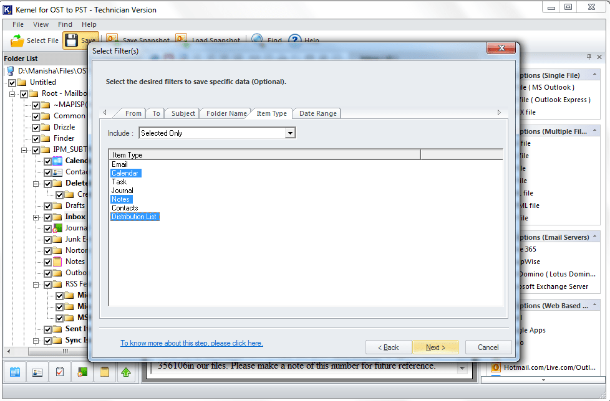Click the Hotmail.com/Live.com icon in right pane
The width and height of the screenshot is (610, 401).
(x=496, y=367)
